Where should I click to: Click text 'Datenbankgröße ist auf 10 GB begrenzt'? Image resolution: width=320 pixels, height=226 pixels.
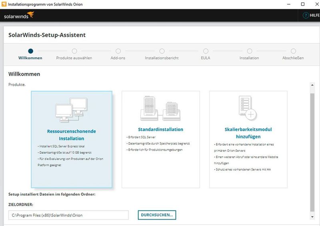click(x=65, y=153)
